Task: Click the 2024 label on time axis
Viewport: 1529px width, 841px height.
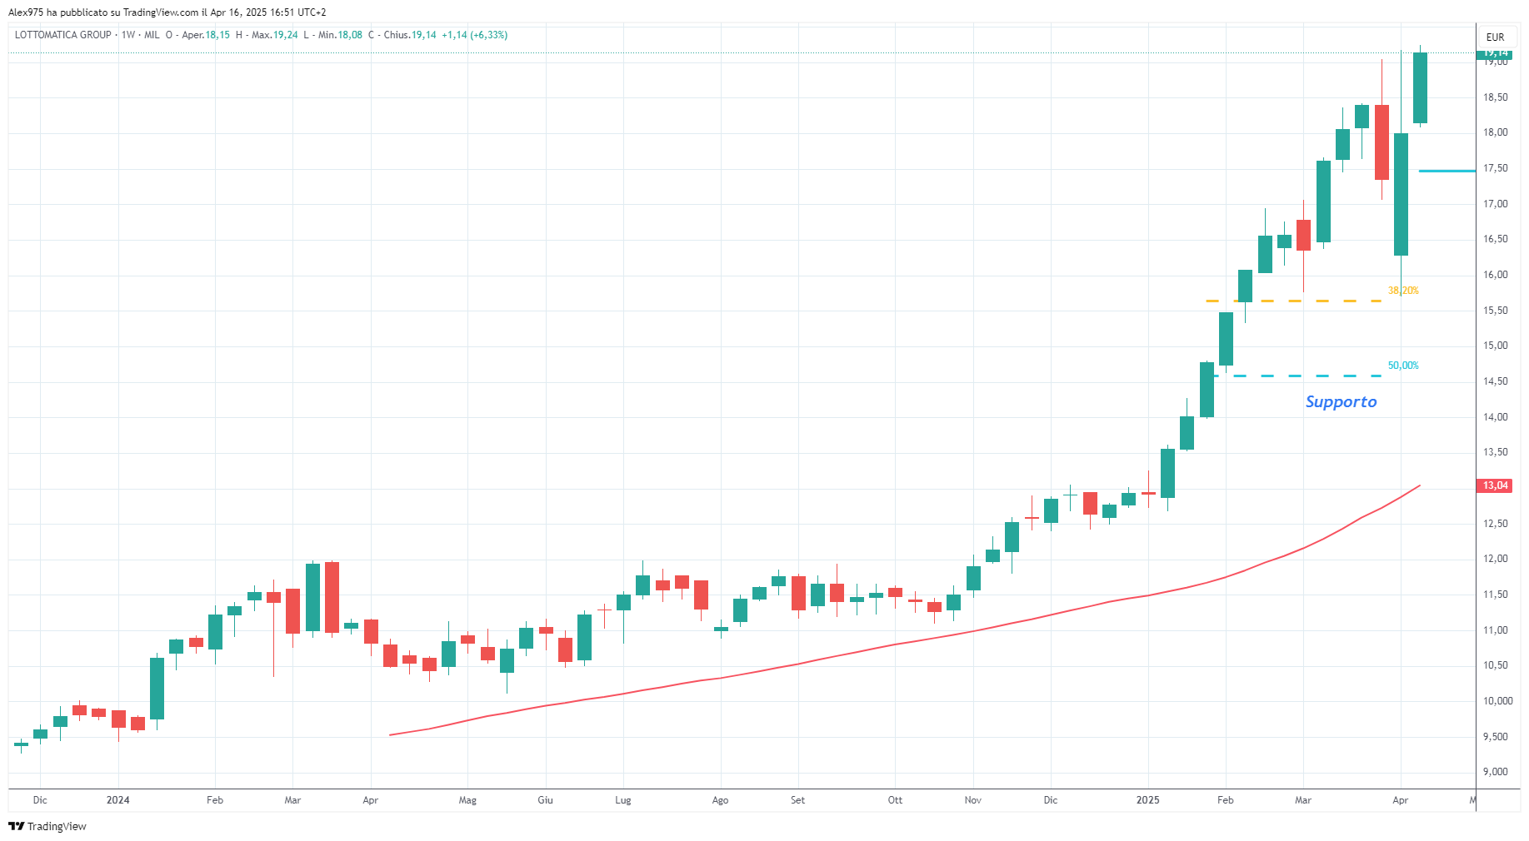Action: click(118, 800)
